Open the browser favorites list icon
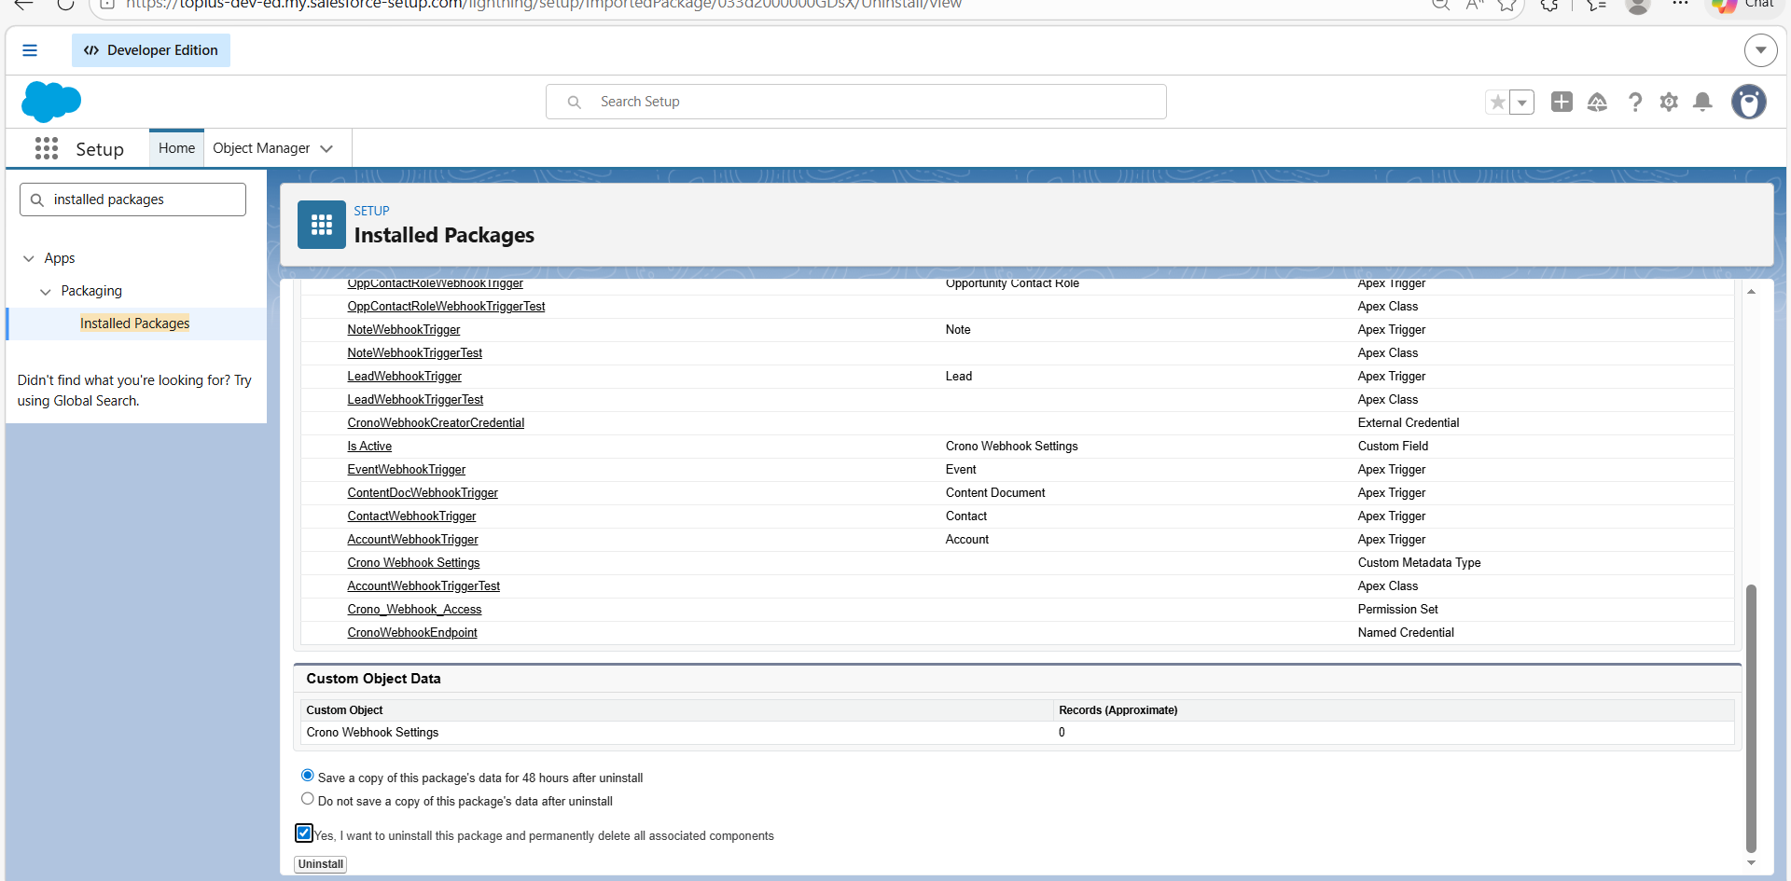Image resolution: width=1791 pixels, height=881 pixels. click(x=1597, y=5)
